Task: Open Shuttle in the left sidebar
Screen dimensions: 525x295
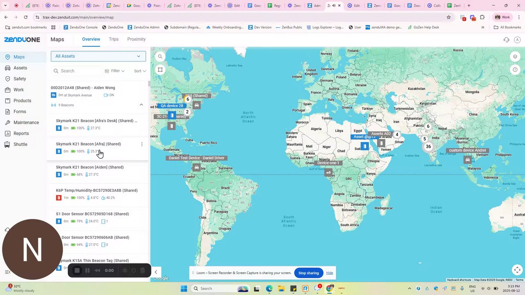Action: (x=20, y=145)
